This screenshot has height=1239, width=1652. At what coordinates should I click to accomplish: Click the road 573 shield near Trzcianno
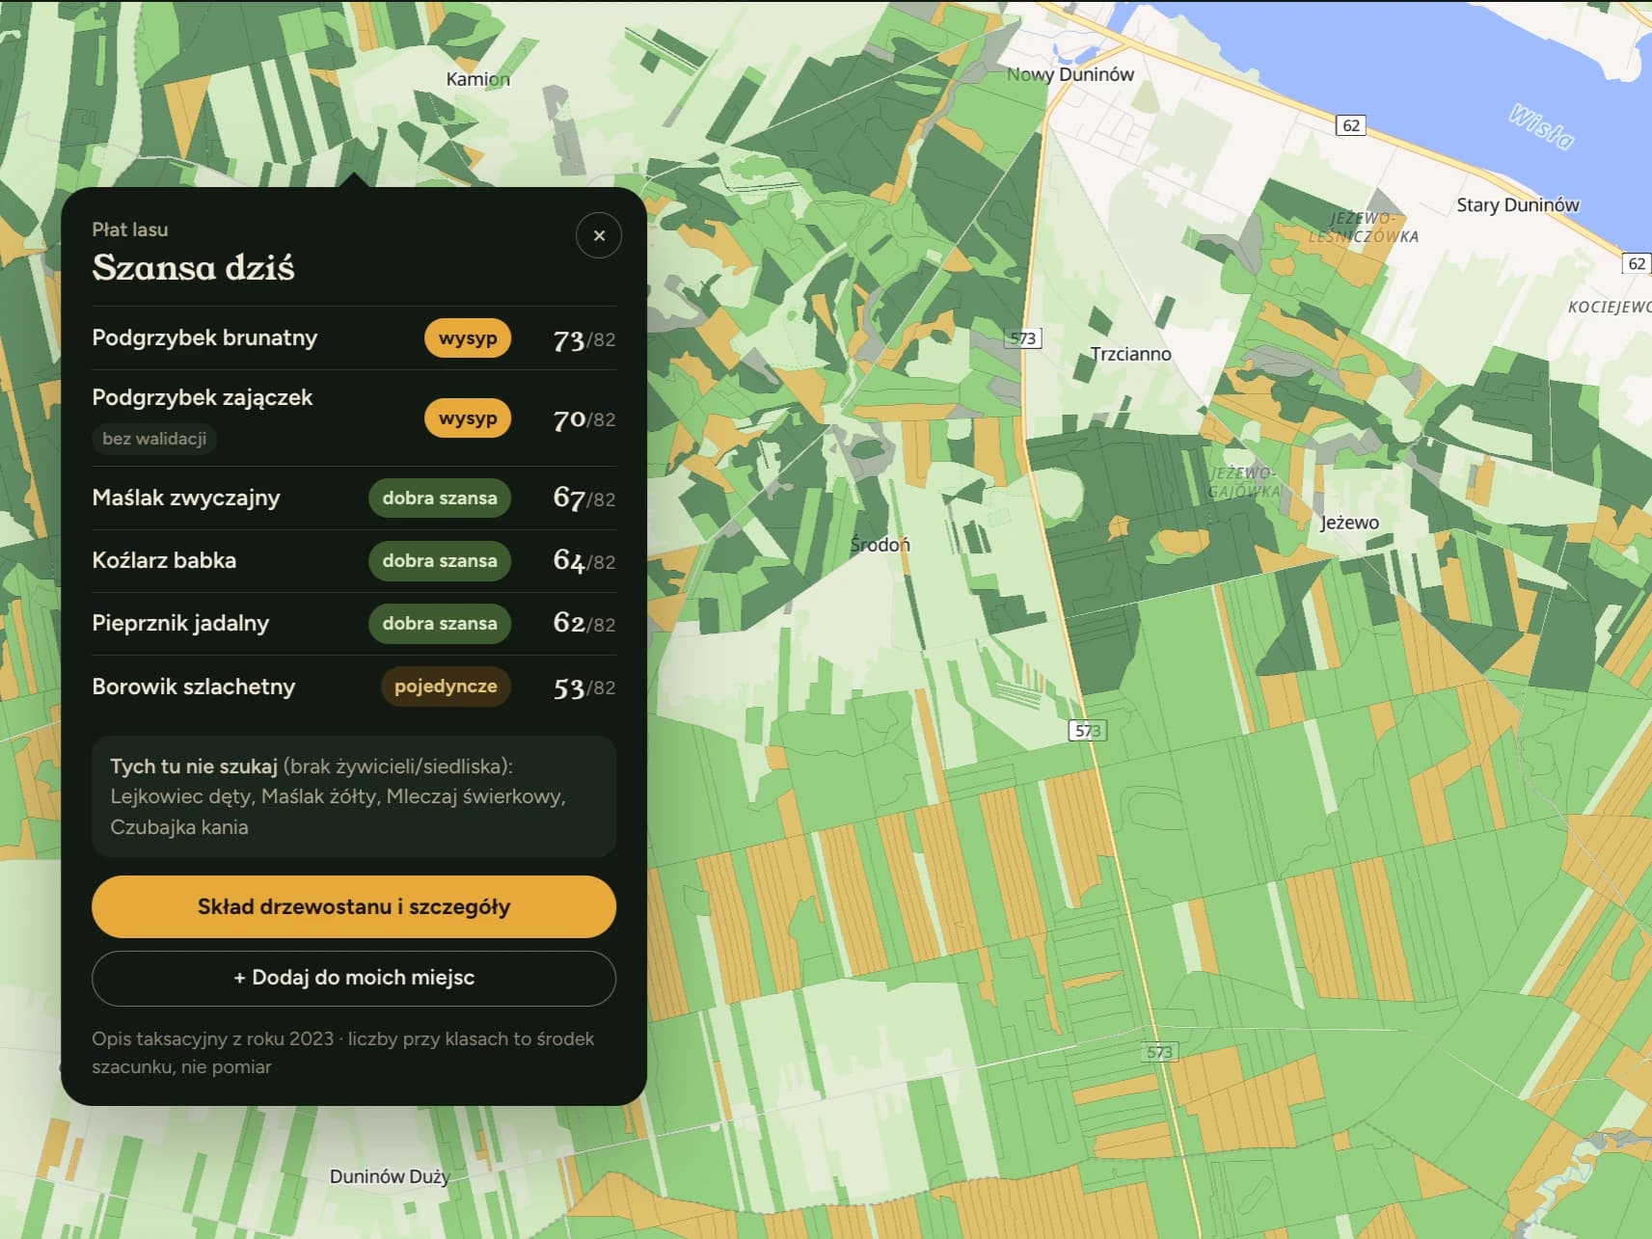[1023, 338]
